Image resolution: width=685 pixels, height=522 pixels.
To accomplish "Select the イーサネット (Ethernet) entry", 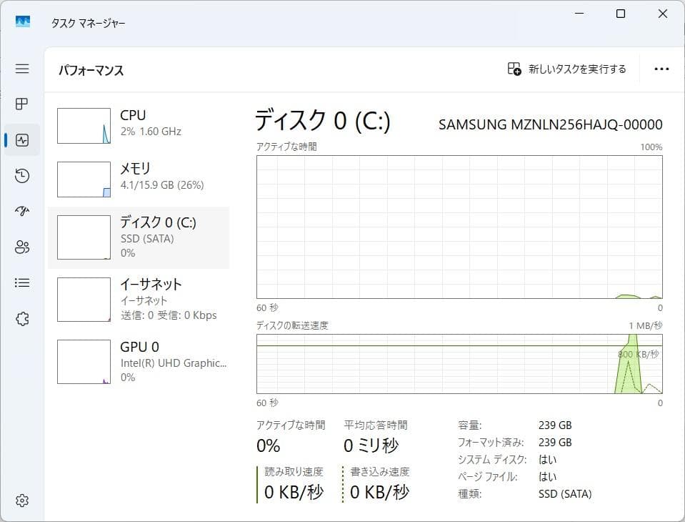I will coord(139,299).
